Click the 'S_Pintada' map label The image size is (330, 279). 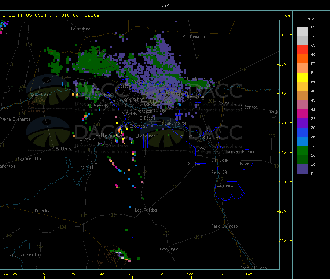[x=98, y=106]
